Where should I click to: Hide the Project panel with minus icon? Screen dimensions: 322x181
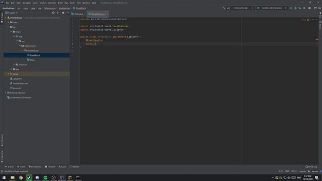(x=67, y=13)
